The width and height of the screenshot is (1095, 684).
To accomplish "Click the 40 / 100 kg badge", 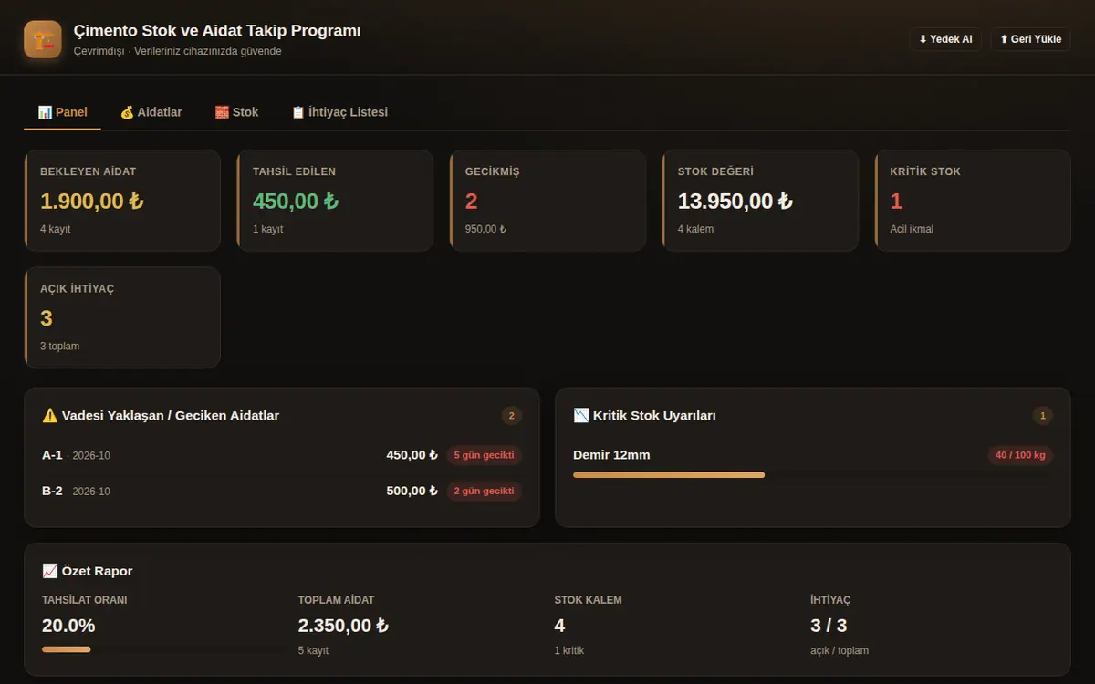I will pos(1021,455).
